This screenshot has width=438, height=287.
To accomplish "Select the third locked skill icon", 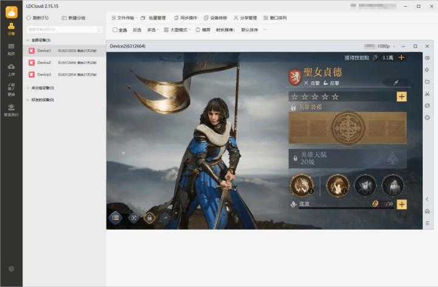I will pos(365,185).
